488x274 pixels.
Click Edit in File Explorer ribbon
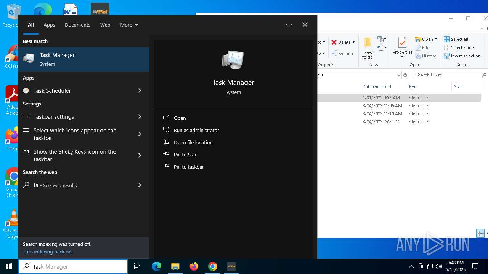click(x=422, y=48)
